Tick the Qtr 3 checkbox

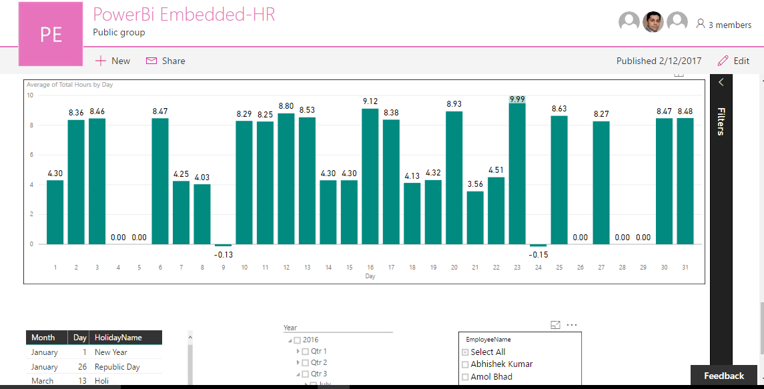305,374
